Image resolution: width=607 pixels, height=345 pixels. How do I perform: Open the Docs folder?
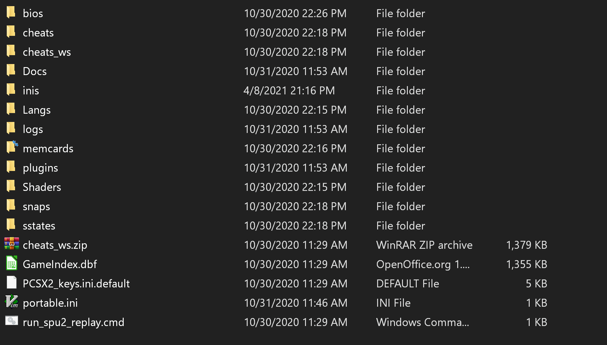point(34,71)
